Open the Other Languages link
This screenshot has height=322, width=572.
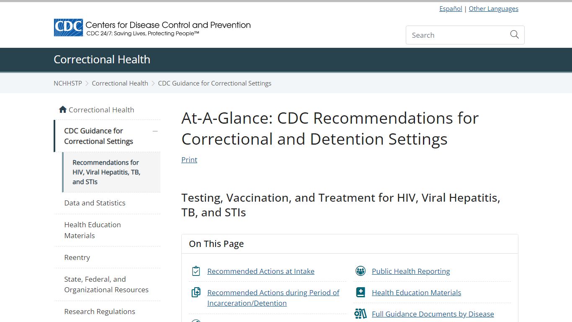coord(493,9)
